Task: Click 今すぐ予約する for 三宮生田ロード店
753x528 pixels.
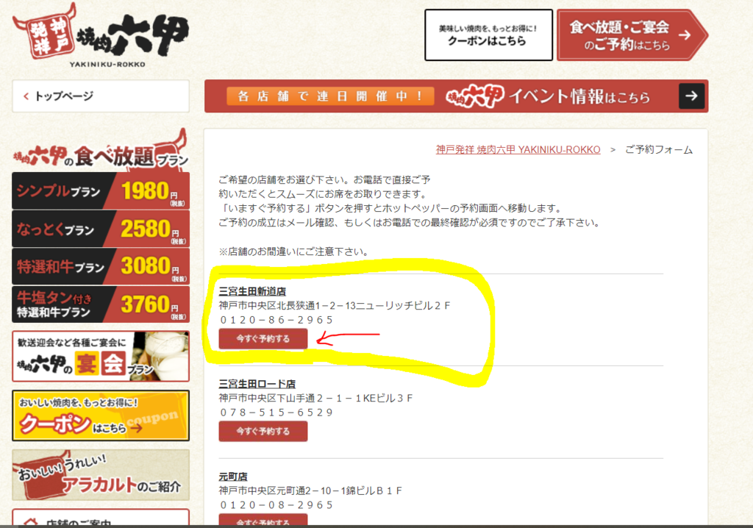Action: tap(263, 432)
